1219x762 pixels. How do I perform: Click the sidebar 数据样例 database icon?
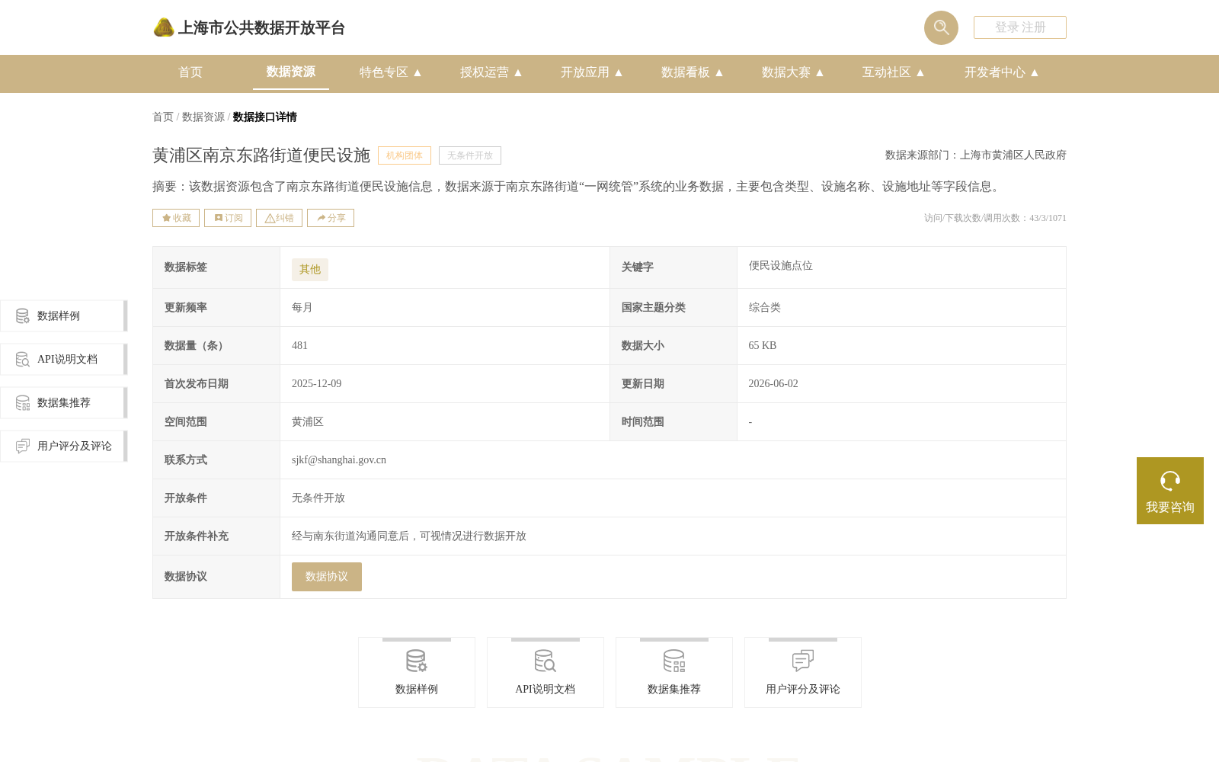pyautogui.click(x=23, y=316)
